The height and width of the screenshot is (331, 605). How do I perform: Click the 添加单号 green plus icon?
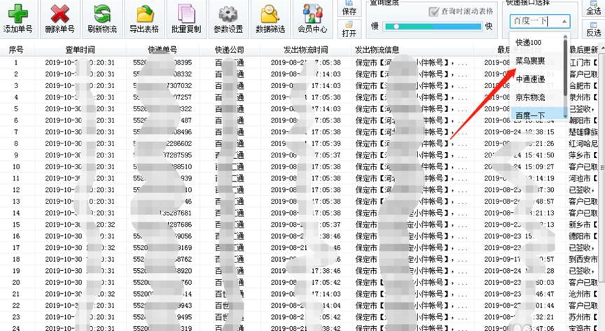pyautogui.click(x=18, y=13)
